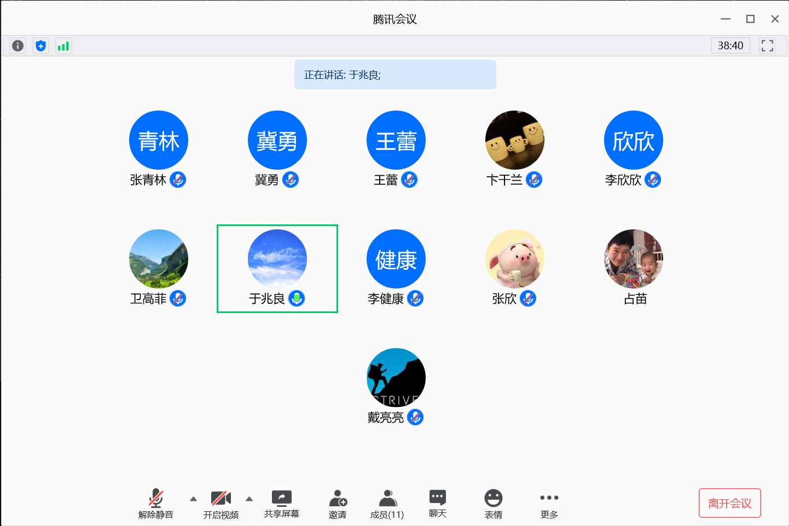Click the name label 李健康
Image resolution: width=789 pixels, height=526 pixels.
click(386, 299)
